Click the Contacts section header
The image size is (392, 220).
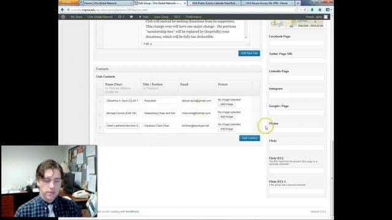(178, 69)
